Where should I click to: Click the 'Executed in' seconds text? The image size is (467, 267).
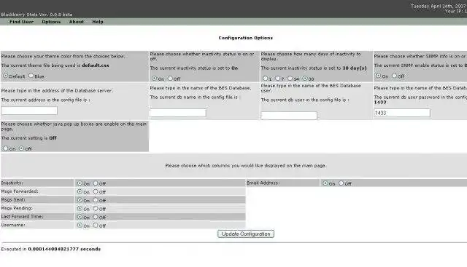(x=50, y=249)
